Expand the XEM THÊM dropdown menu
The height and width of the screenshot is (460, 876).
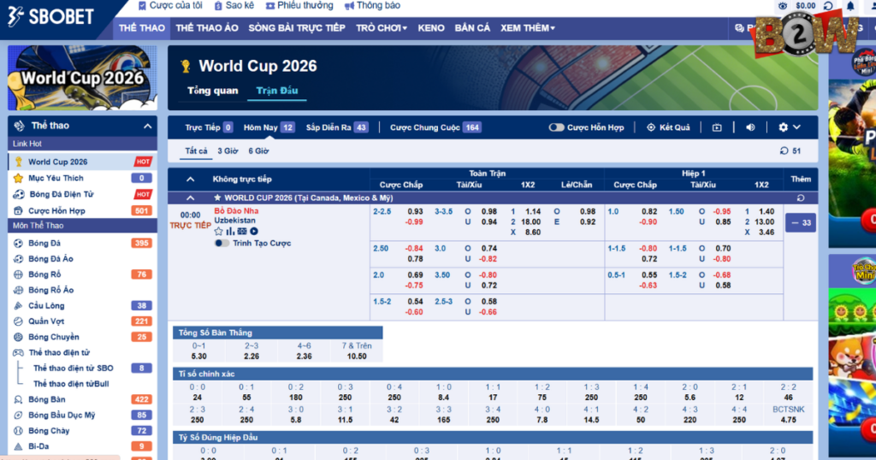[x=527, y=28]
